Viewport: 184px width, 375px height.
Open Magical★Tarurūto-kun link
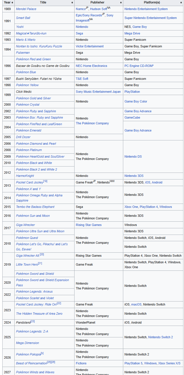31,33
